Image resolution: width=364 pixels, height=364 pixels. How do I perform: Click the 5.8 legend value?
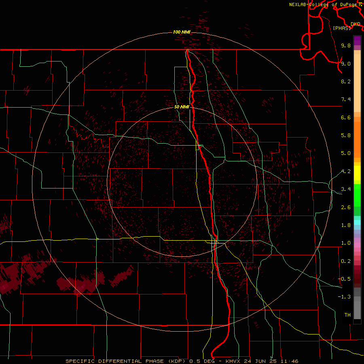[346, 135]
